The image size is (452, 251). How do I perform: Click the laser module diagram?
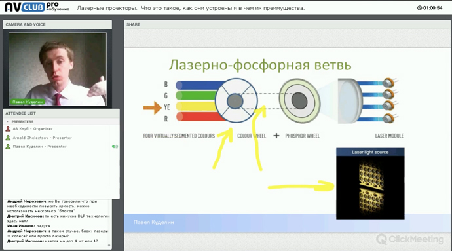368,101
